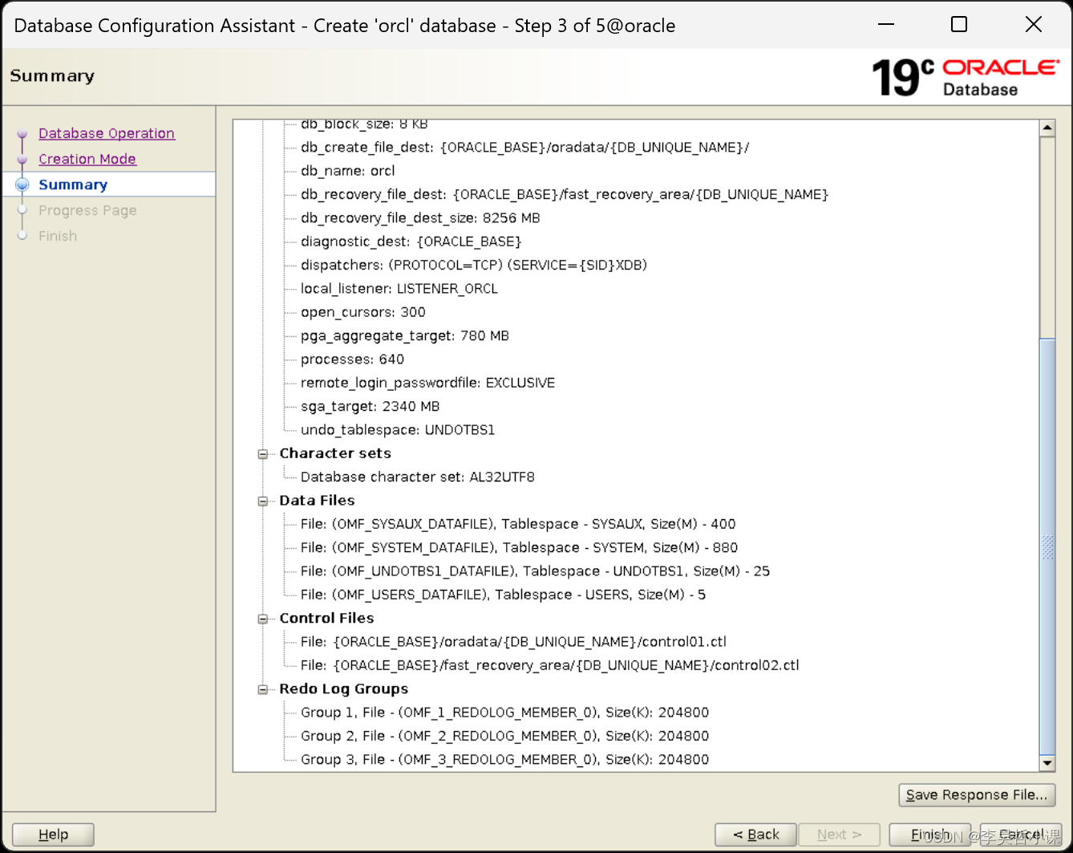Select the Group 1 redo log row

point(504,713)
